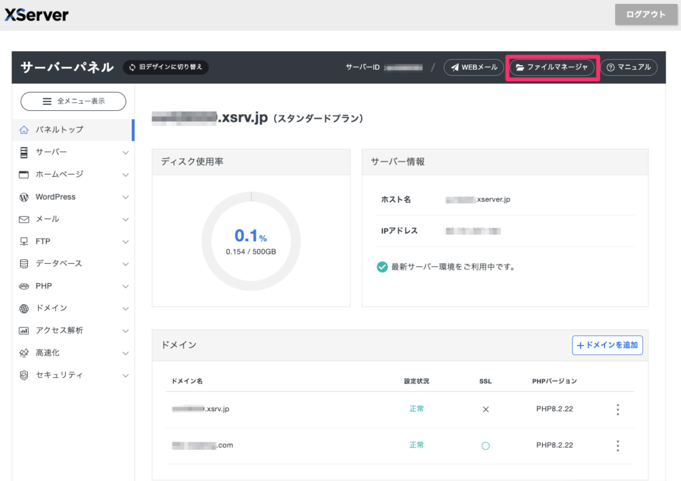Click the .xsrv.jp domain name in table
This screenshot has width=681, height=481.
(201, 409)
